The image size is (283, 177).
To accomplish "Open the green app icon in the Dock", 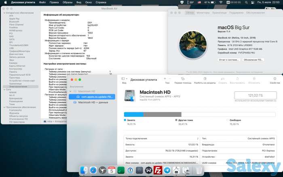I will (121, 170).
